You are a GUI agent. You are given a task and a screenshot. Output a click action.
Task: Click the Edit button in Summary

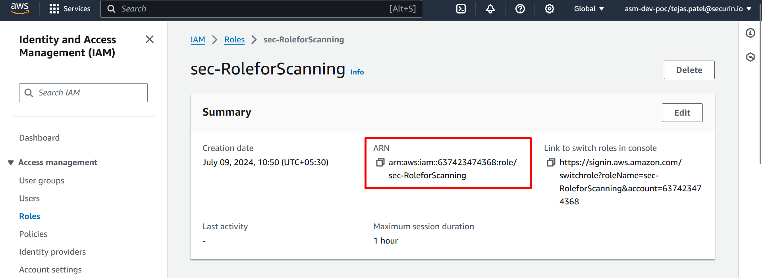(682, 112)
